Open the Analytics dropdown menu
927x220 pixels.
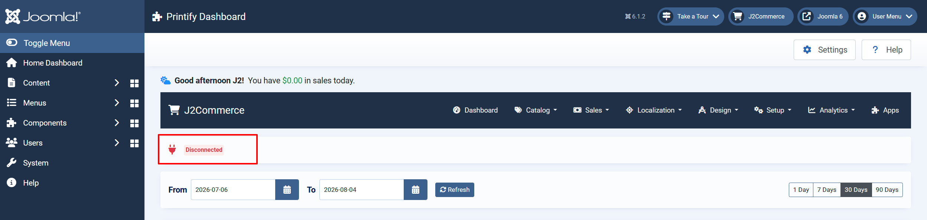pyautogui.click(x=832, y=110)
